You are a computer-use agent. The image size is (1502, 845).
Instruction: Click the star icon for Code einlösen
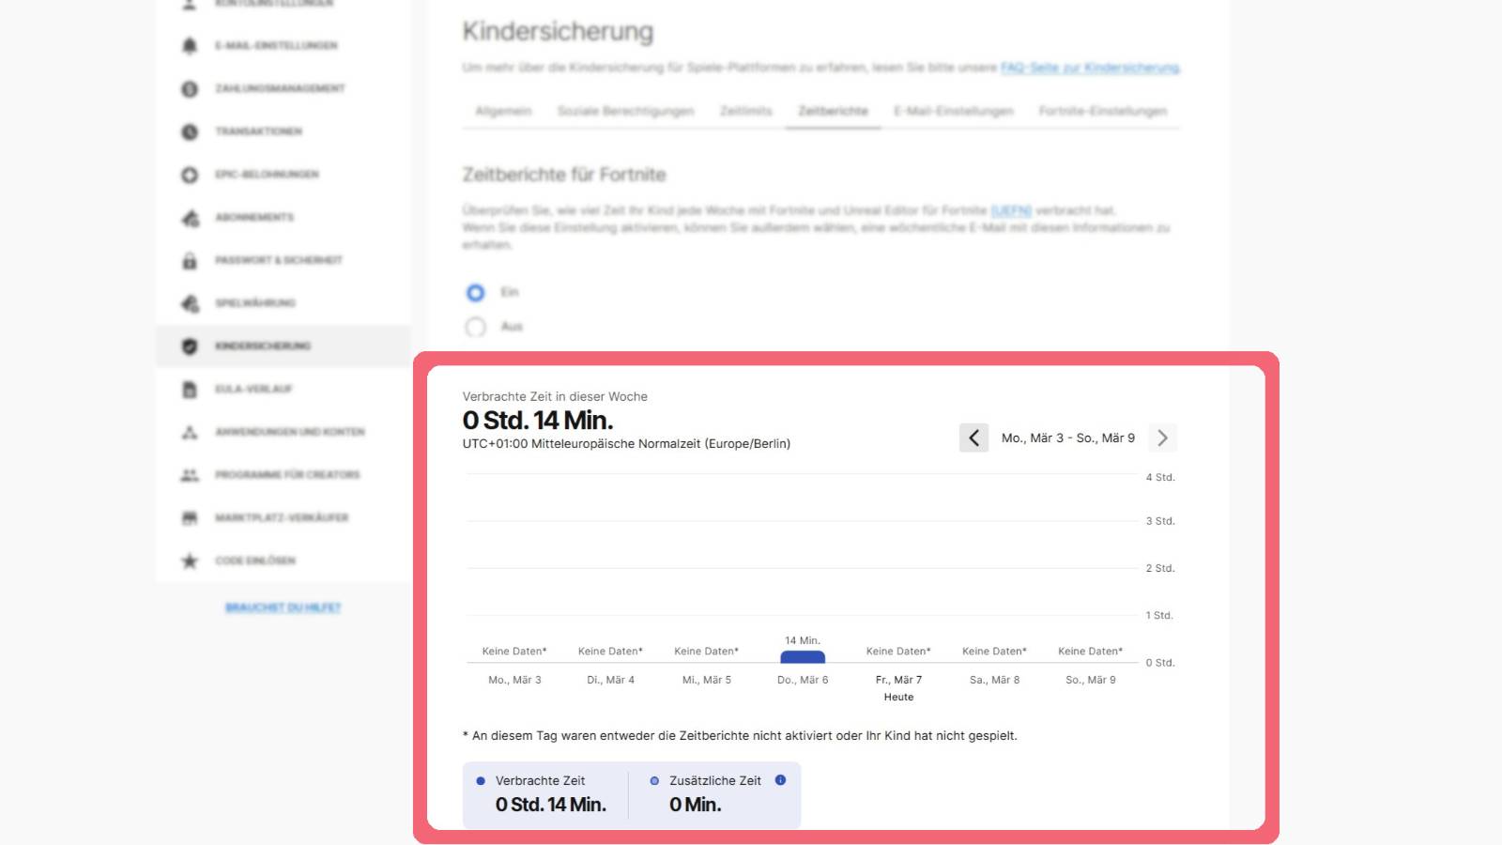[x=190, y=561]
